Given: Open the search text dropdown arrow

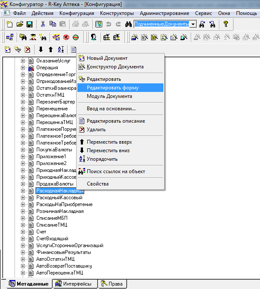Looking at the screenshot, I should 193,24.
